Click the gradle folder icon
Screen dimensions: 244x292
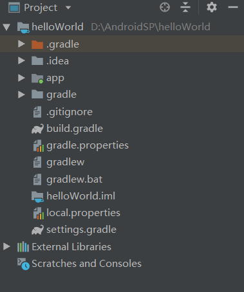37,95
